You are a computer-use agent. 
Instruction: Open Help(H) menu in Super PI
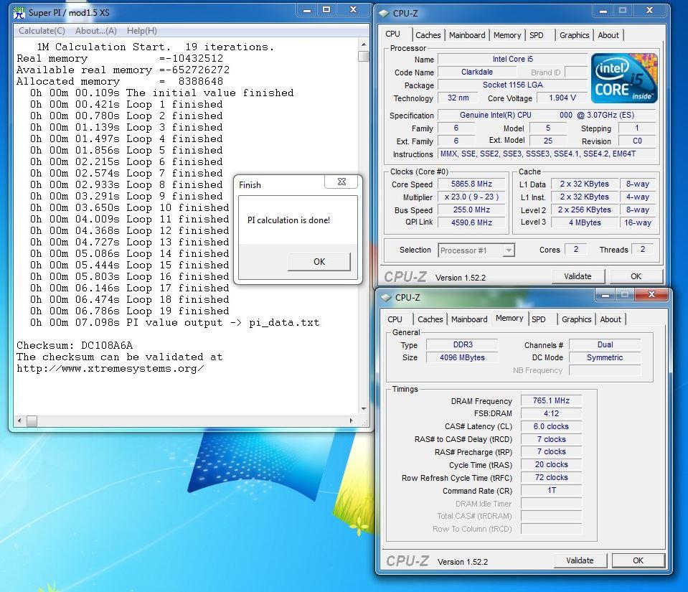tap(142, 31)
